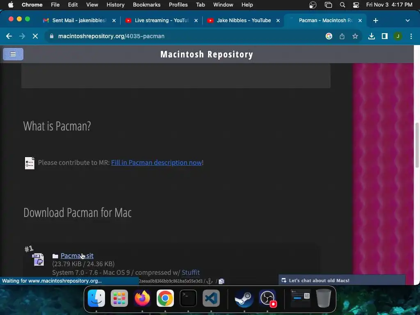This screenshot has width=420, height=315.
Task: Click the page vertical scrollbar
Action: [x=417, y=146]
